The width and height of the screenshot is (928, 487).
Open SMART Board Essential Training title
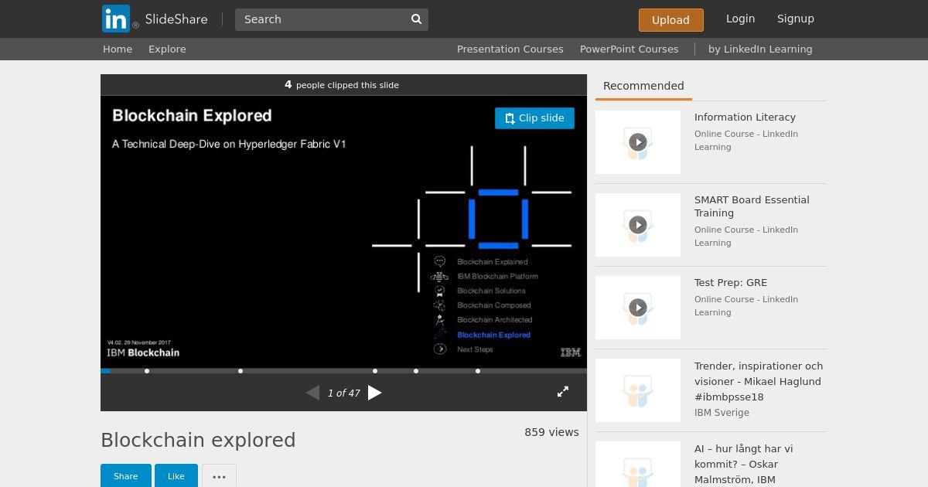pos(752,206)
